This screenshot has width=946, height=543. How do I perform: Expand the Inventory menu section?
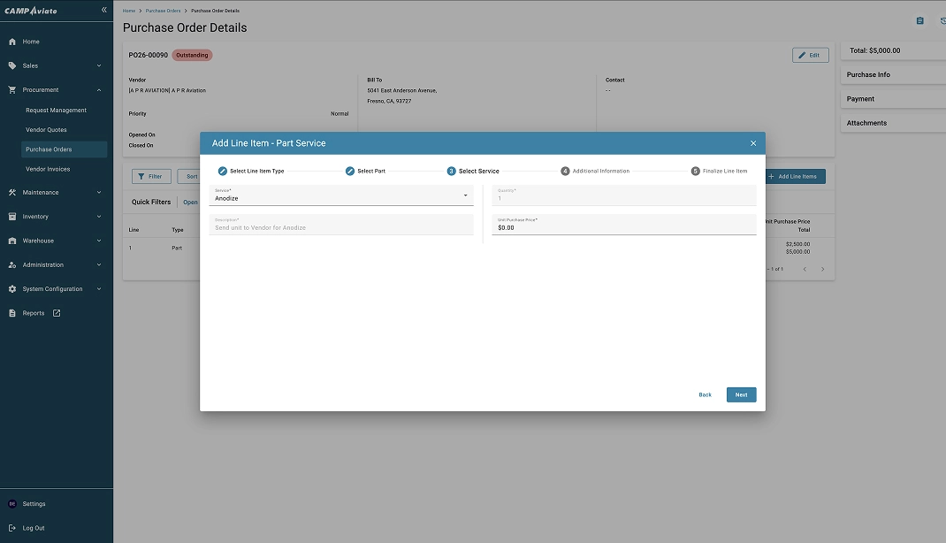98,217
